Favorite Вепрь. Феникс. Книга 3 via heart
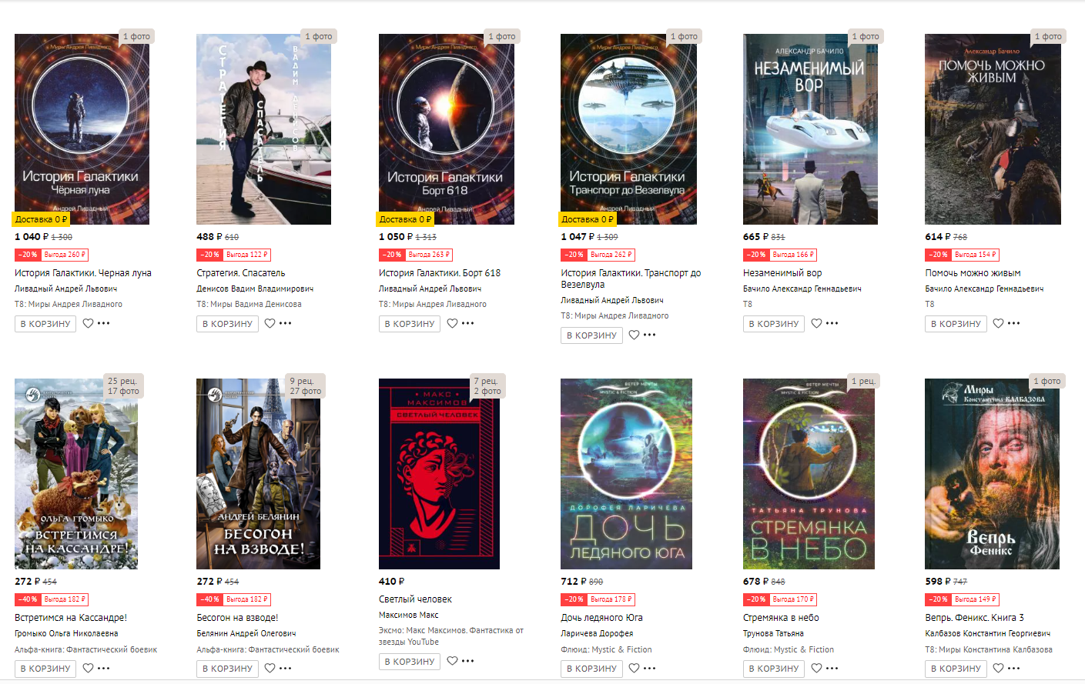This screenshot has height=684, width=1085. pos(999,668)
